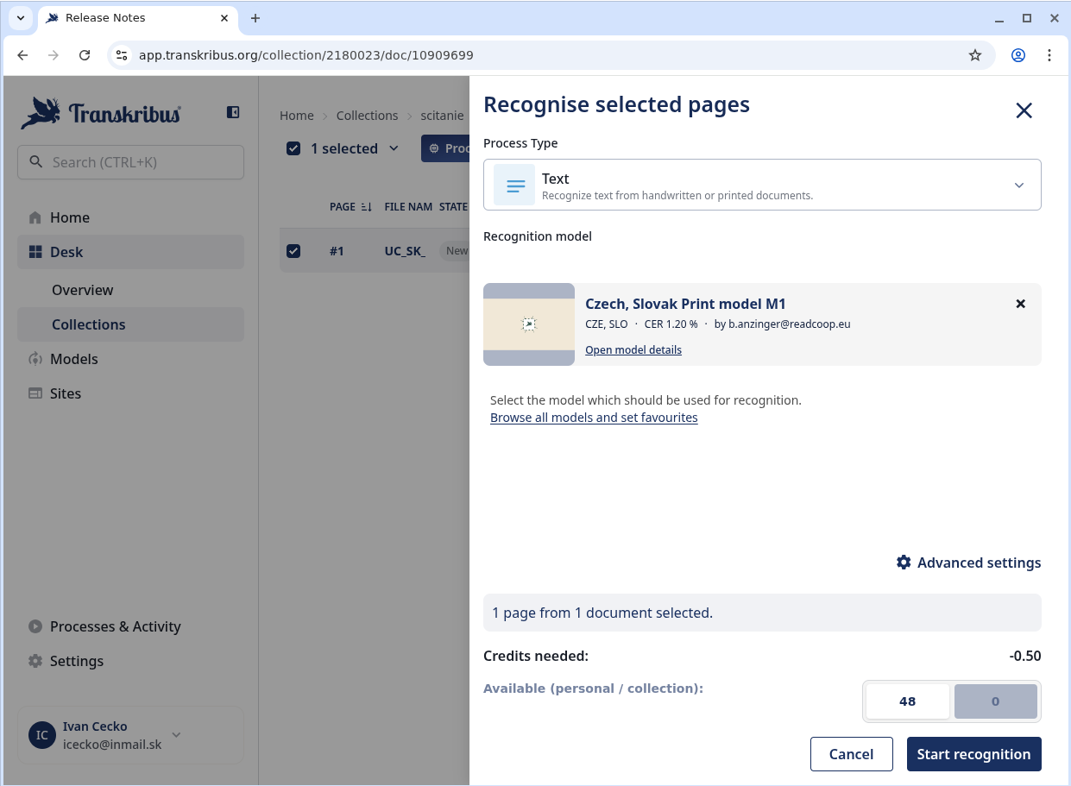1071x786 pixels.
Task: Go to Models in the sidebar
Action: click(73, 359)
